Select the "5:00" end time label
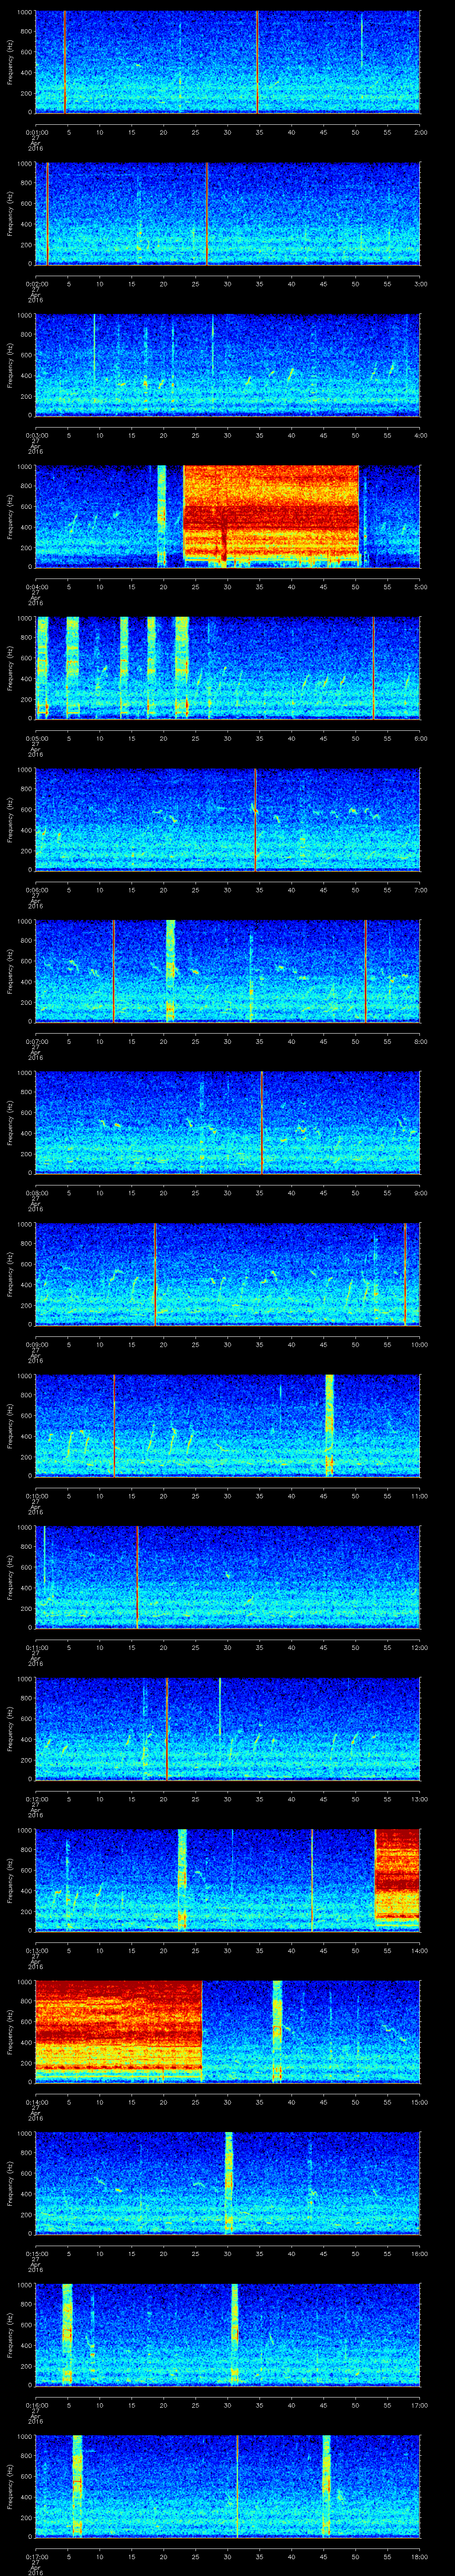The width and height of the screenshot is (455, 2576). (x=420, y=587)
